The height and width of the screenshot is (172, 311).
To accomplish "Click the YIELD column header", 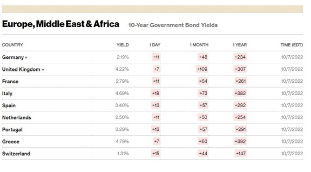I will click(x=123, y=45).
